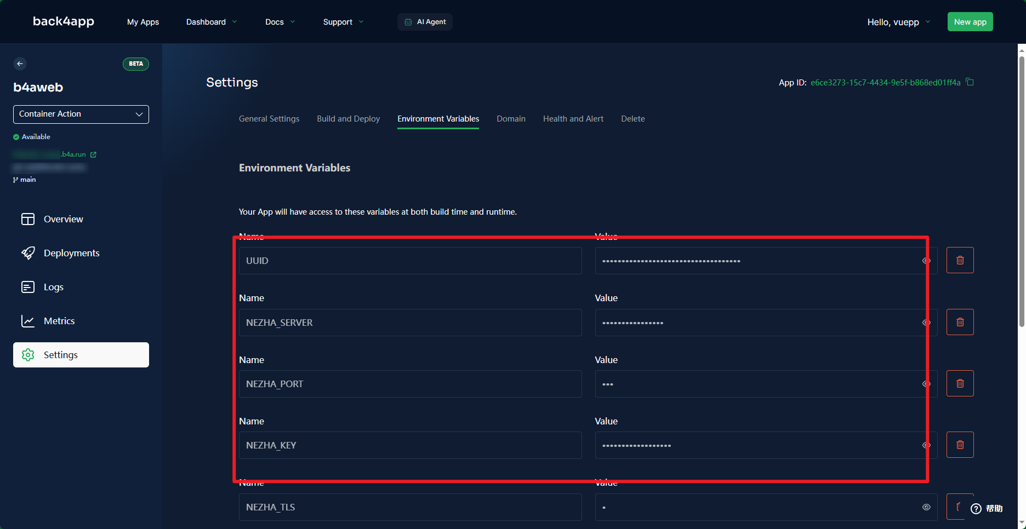The width and height of the screenshot is (1026, 529).
Task: Open the AI Agent button
Action: pos(425,22)
